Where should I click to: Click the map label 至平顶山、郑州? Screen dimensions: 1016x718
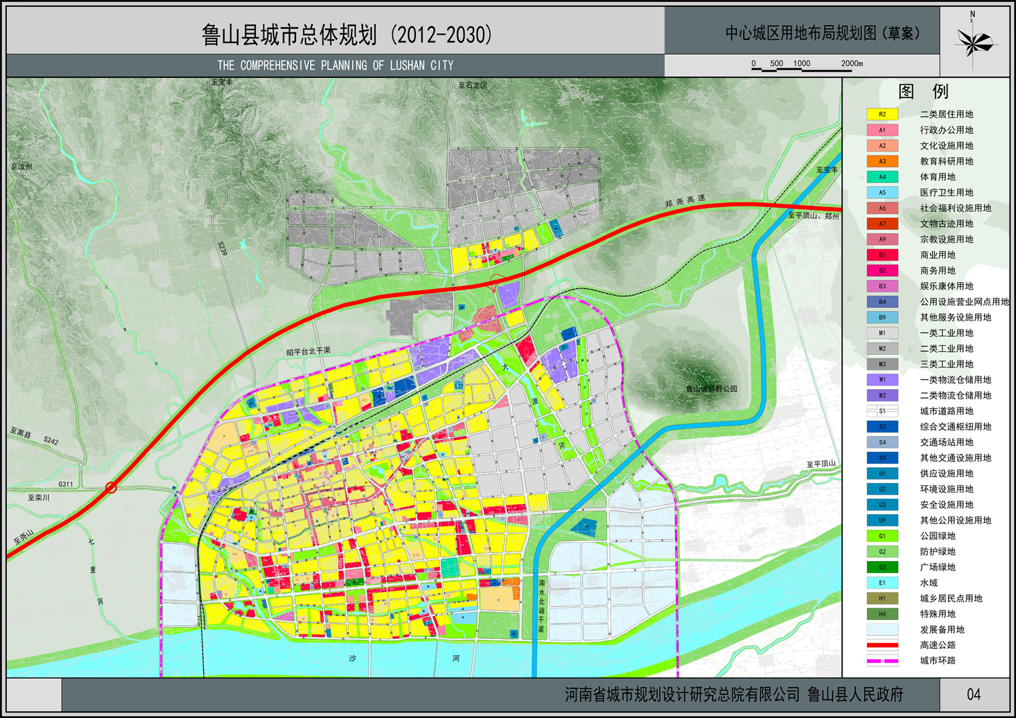(813, 216)
